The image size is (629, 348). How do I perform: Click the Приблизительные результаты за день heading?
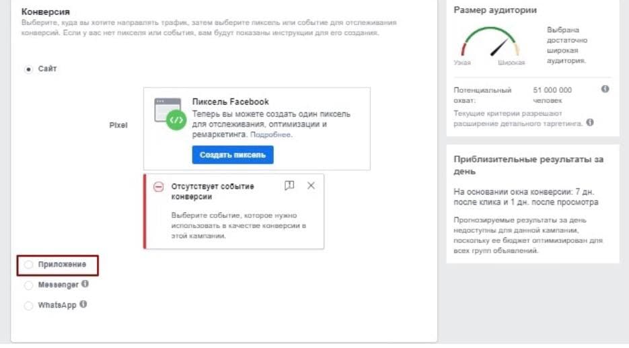(x=528, y=165)
